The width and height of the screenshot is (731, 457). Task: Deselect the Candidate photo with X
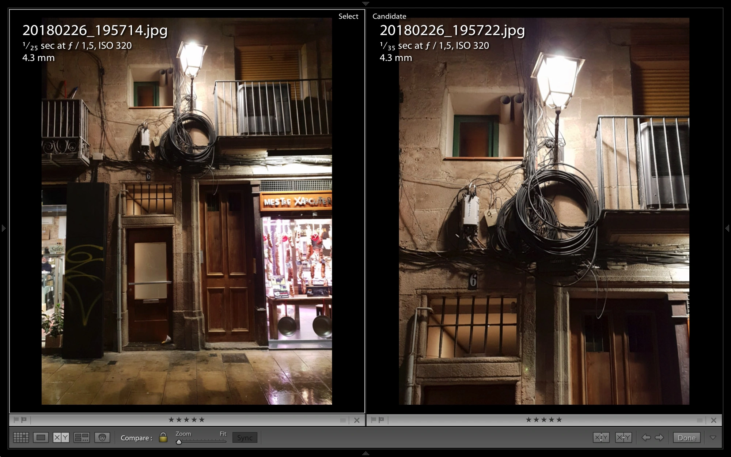pos(713,420)
